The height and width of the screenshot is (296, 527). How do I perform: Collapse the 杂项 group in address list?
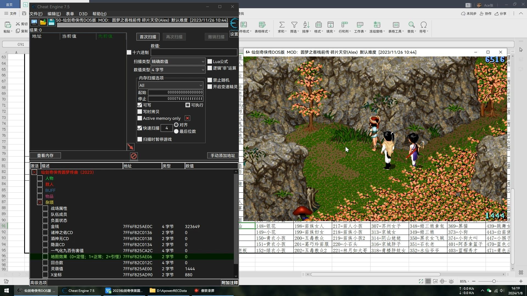click(x=40, y=202)
